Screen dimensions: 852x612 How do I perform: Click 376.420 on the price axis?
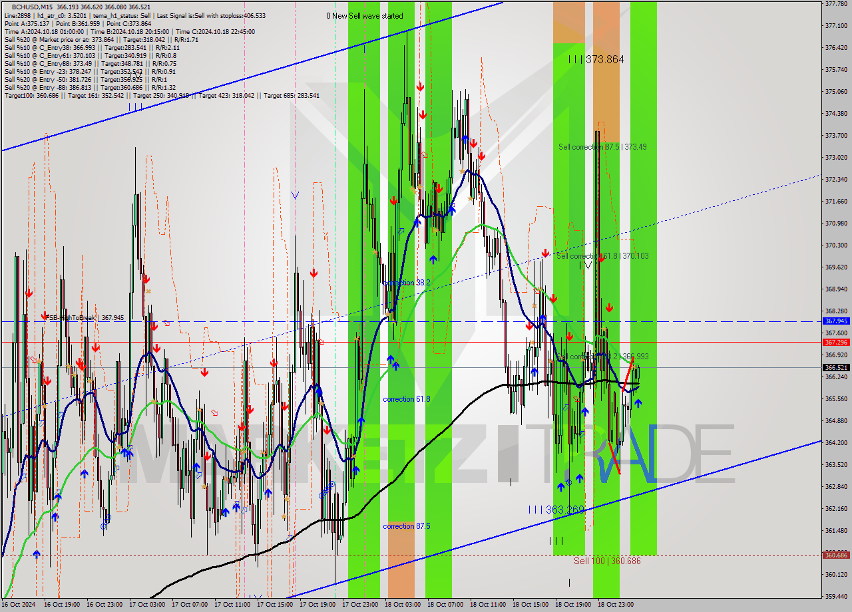836,47
